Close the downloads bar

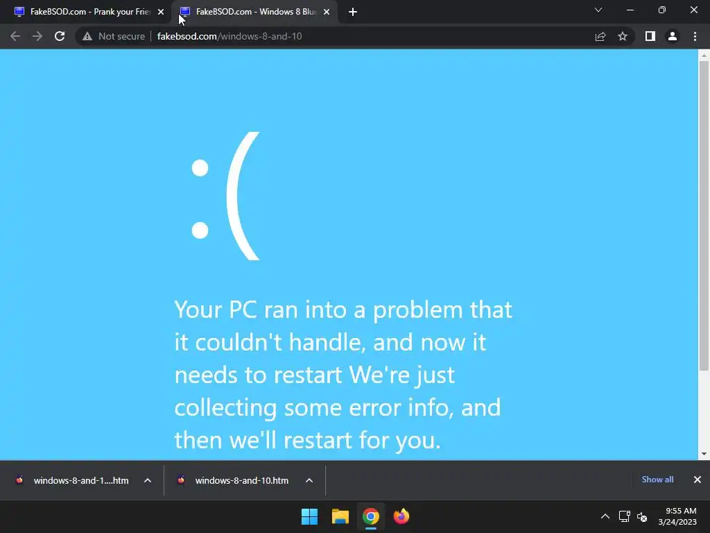pos(698,480)
